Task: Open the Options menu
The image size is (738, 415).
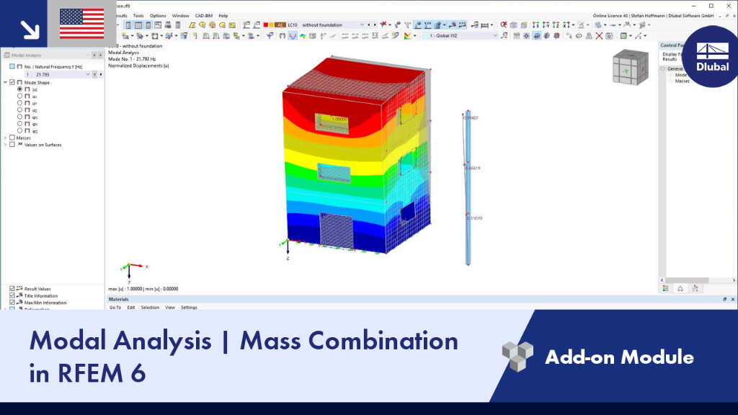Action: click(x=158, y=16)
